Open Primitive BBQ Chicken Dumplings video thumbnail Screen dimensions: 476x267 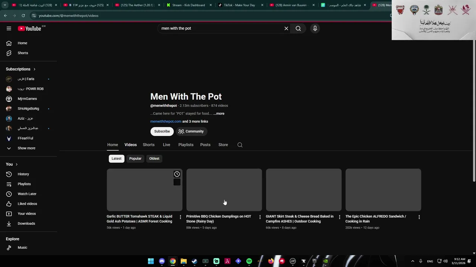coord(224,190)
